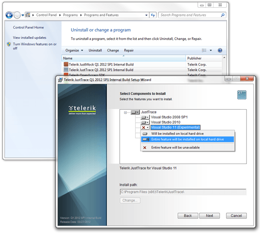Click the JustMock program icon
Screen dimensions: 260x233
tap(66, 64)
